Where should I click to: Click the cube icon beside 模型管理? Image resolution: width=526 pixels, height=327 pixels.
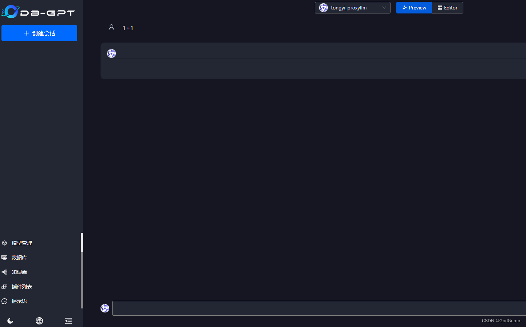coord(4,243)
